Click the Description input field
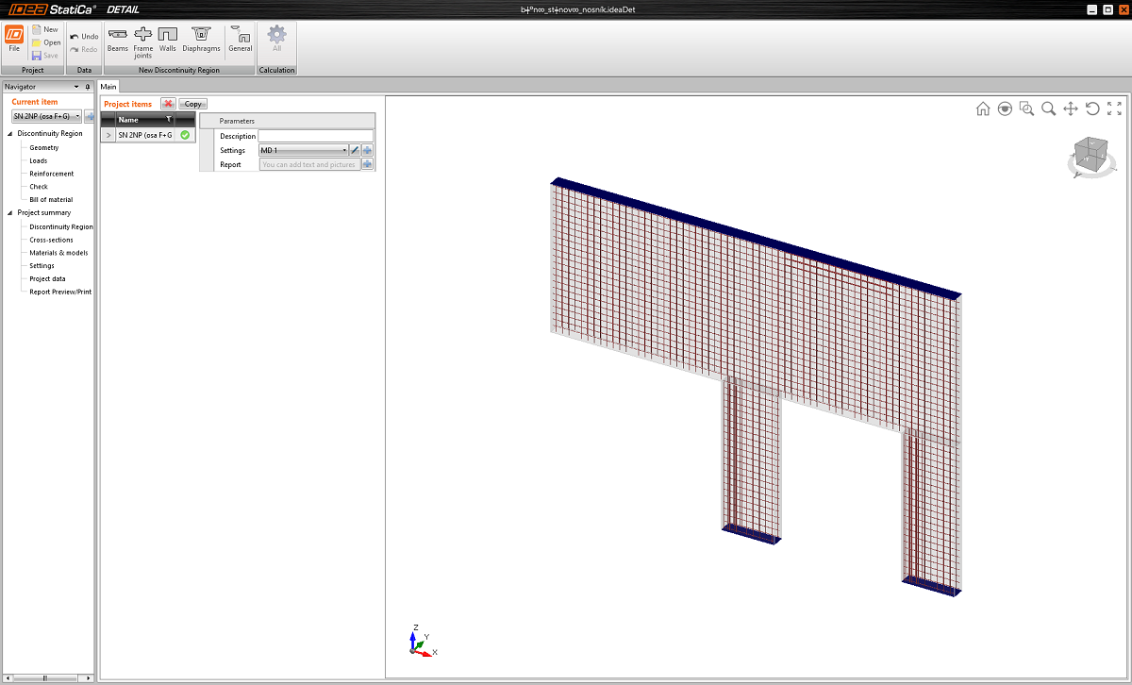The height and width of the screenshot is (685, 1132). [x=316, y=136]
